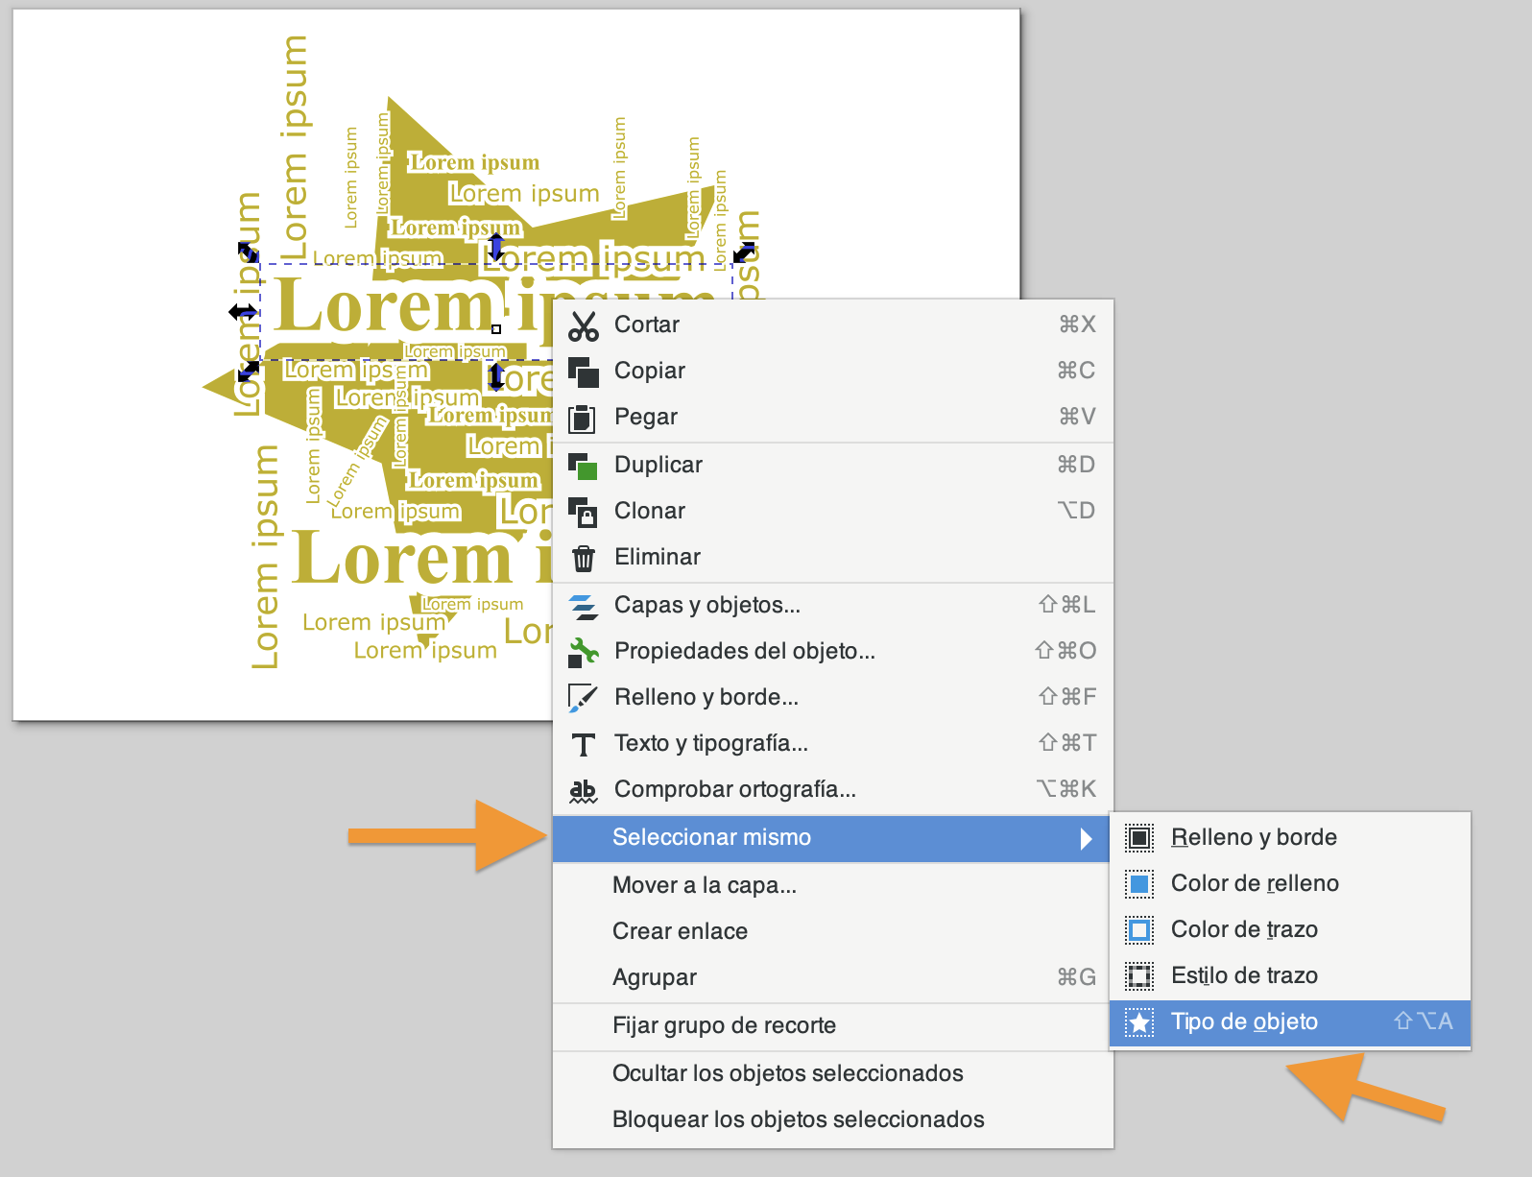
Task: Open Relleno y borde... from the context menu
Action: [x=833, y=697]
